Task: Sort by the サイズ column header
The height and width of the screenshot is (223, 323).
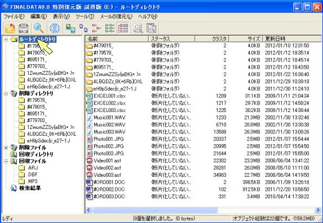Action: [x=246, y=38]
